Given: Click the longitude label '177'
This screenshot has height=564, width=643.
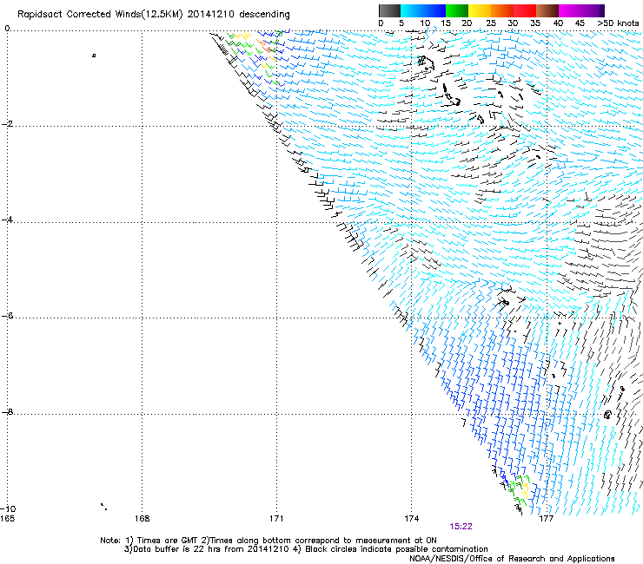Looking at the screenshot, I should click(x=546, y=519).
